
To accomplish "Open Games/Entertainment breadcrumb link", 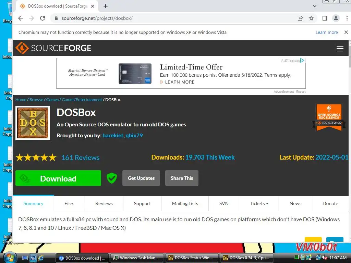I will point(82,100).
